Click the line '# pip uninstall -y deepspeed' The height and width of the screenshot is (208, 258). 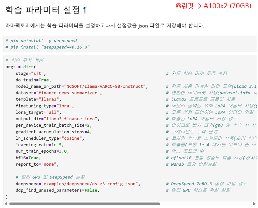[41, 41]
